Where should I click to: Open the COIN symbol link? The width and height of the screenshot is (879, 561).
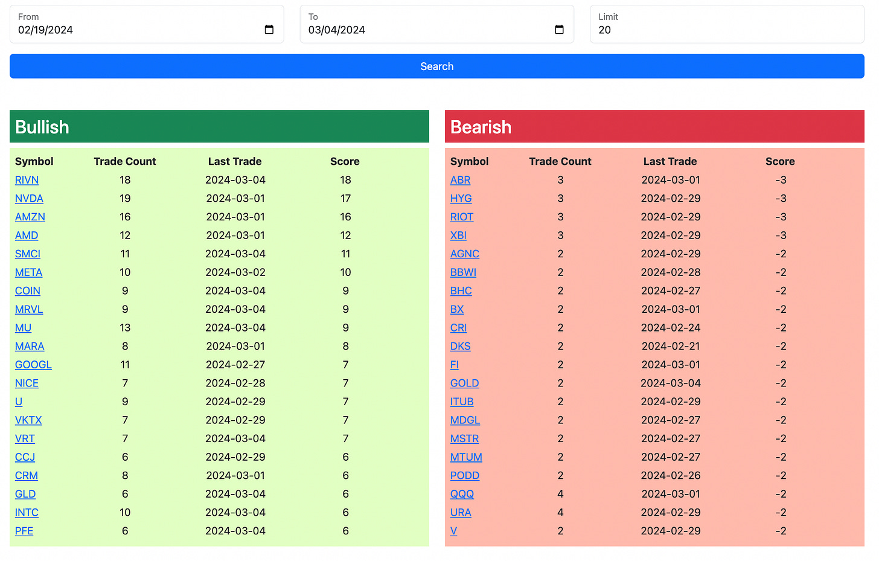28,291
